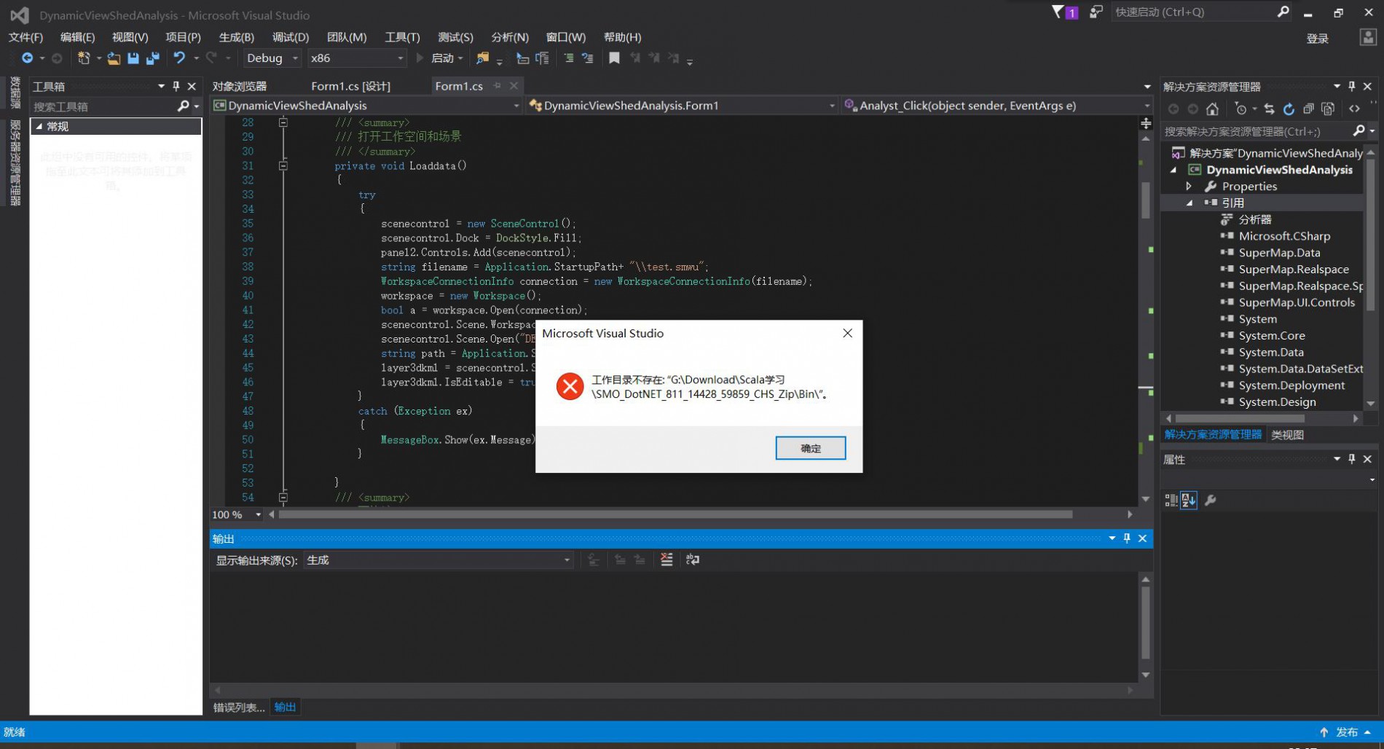Select the System.Deployment reference

(x=1291, y=385)
